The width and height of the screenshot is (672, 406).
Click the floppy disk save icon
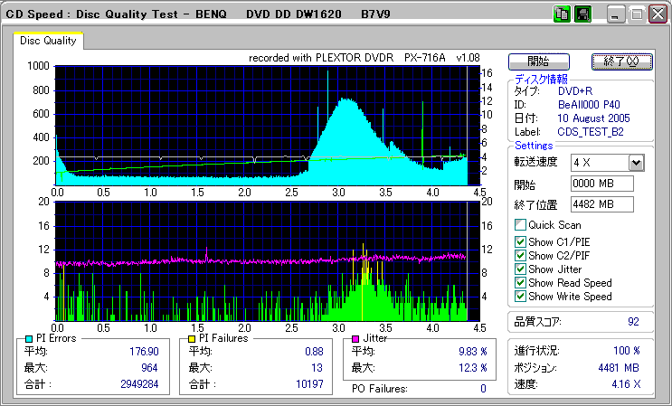582,14
